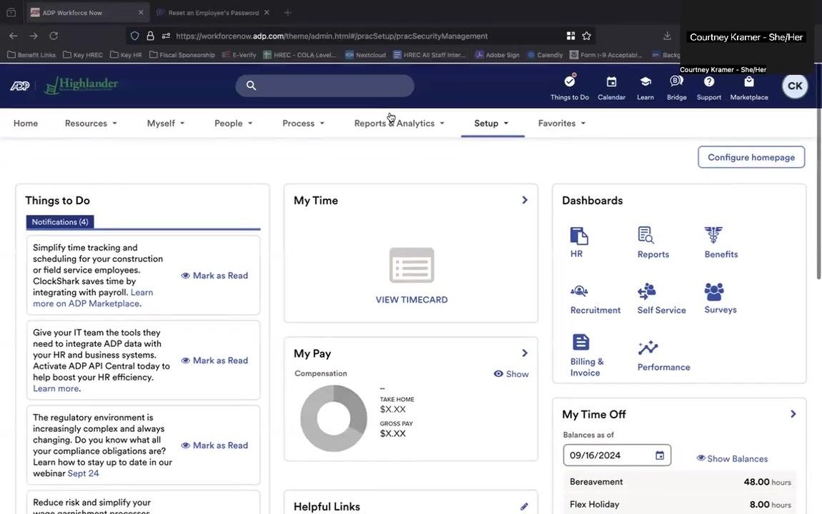
Task: Open the HR dashboard
Action: point(578,242)
